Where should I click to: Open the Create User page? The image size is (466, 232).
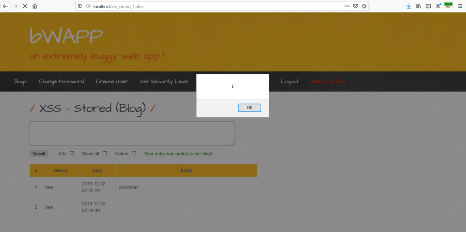click(112, 81)
